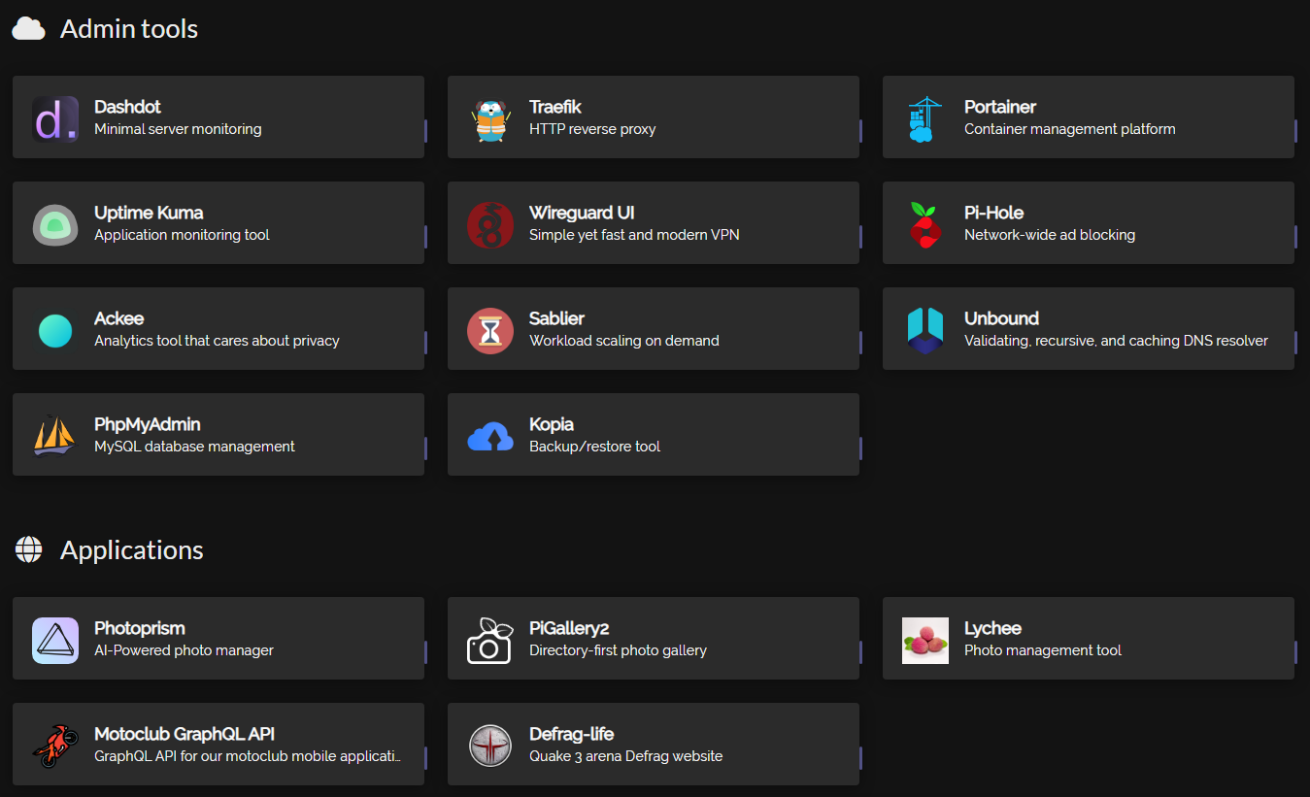Click 'Quake 3 arena Defrag website' subtitle
Viewport: 1310px width, 797px height.
pyautogui.click(x=625, y=756)
